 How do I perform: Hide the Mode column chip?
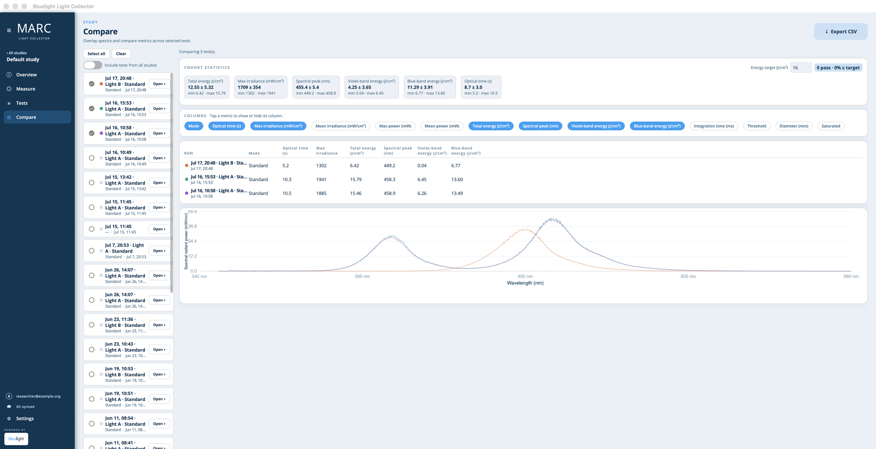(x=194, y=126)
